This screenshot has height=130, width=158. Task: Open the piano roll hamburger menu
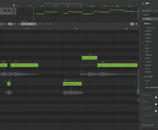136,24
